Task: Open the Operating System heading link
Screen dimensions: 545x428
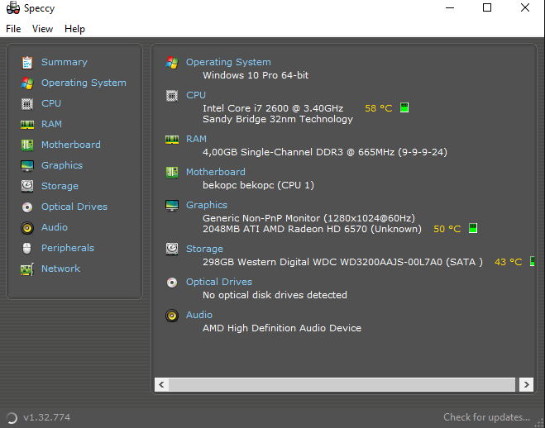Action: tap(228, 62)
